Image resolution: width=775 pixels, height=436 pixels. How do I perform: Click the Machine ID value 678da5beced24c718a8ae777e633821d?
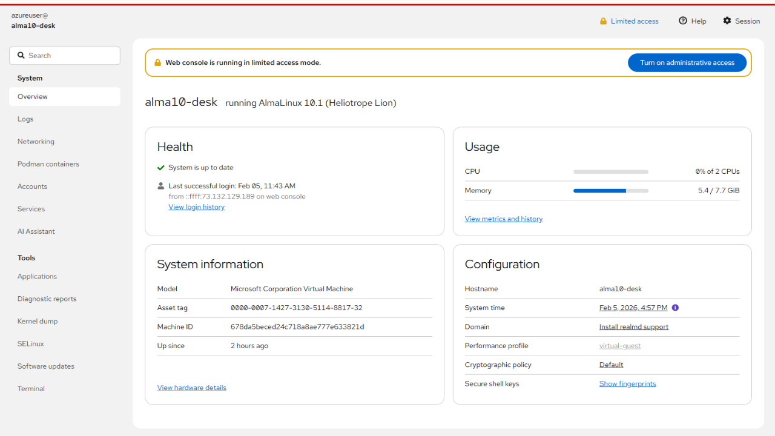click(297, 327)
